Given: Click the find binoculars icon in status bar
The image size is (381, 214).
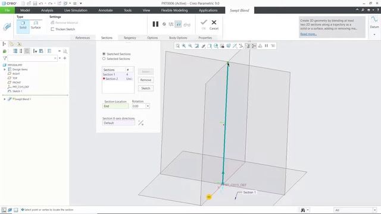Looking at the screenshot, I should click(x=303, y=210).
